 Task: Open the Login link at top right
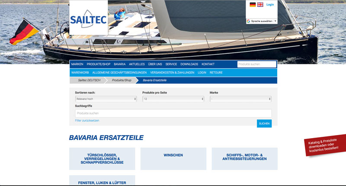point(270,5)
